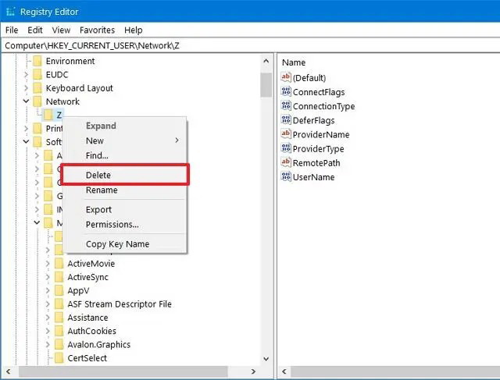Click the Assistance folder icon
Screen dimensions: 500x380
point(59,318)
